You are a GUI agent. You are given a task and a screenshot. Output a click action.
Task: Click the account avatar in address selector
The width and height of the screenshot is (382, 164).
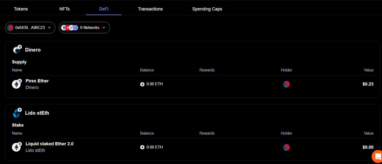11,28
